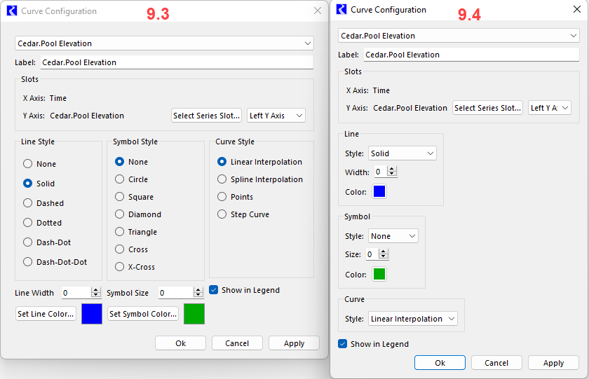Close the left Curve Configuration dialog
The image size is (589, 379).
(x=316, y=11)
